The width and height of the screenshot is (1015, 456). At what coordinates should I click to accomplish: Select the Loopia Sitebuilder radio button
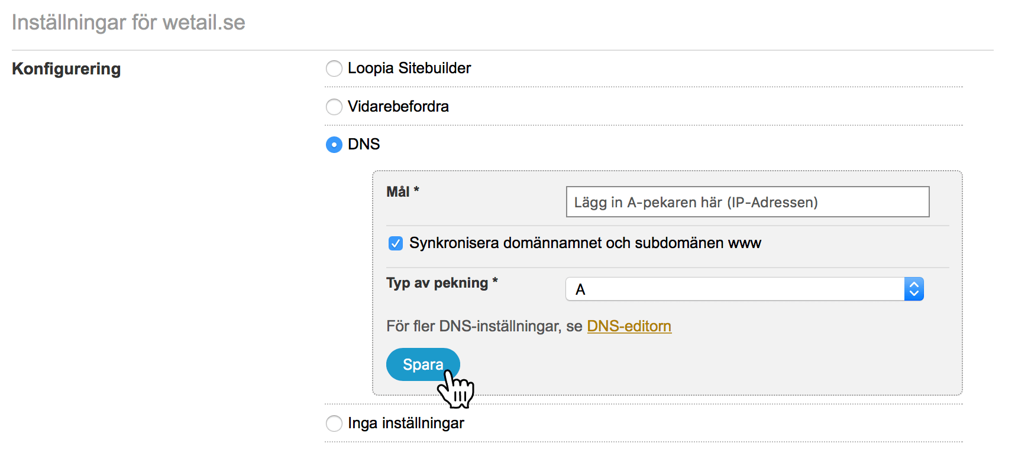pos(334,69)
